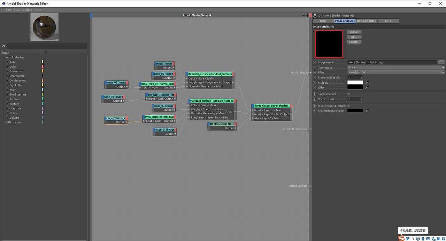Open the Edit menu
446x241 pixels.
pos(8,10)
